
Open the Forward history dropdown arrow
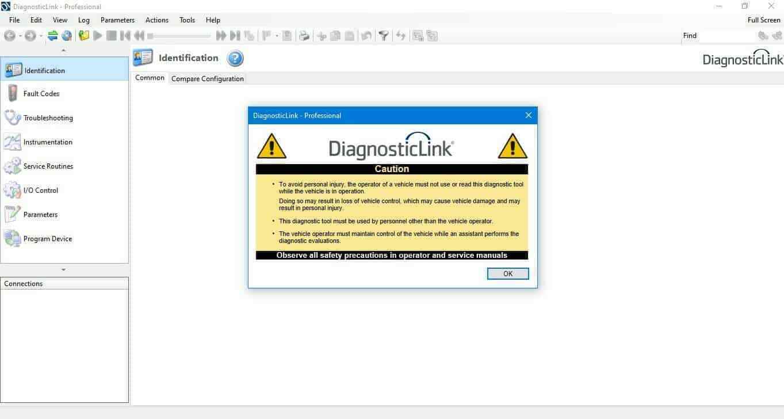click(x=41, y=36)
